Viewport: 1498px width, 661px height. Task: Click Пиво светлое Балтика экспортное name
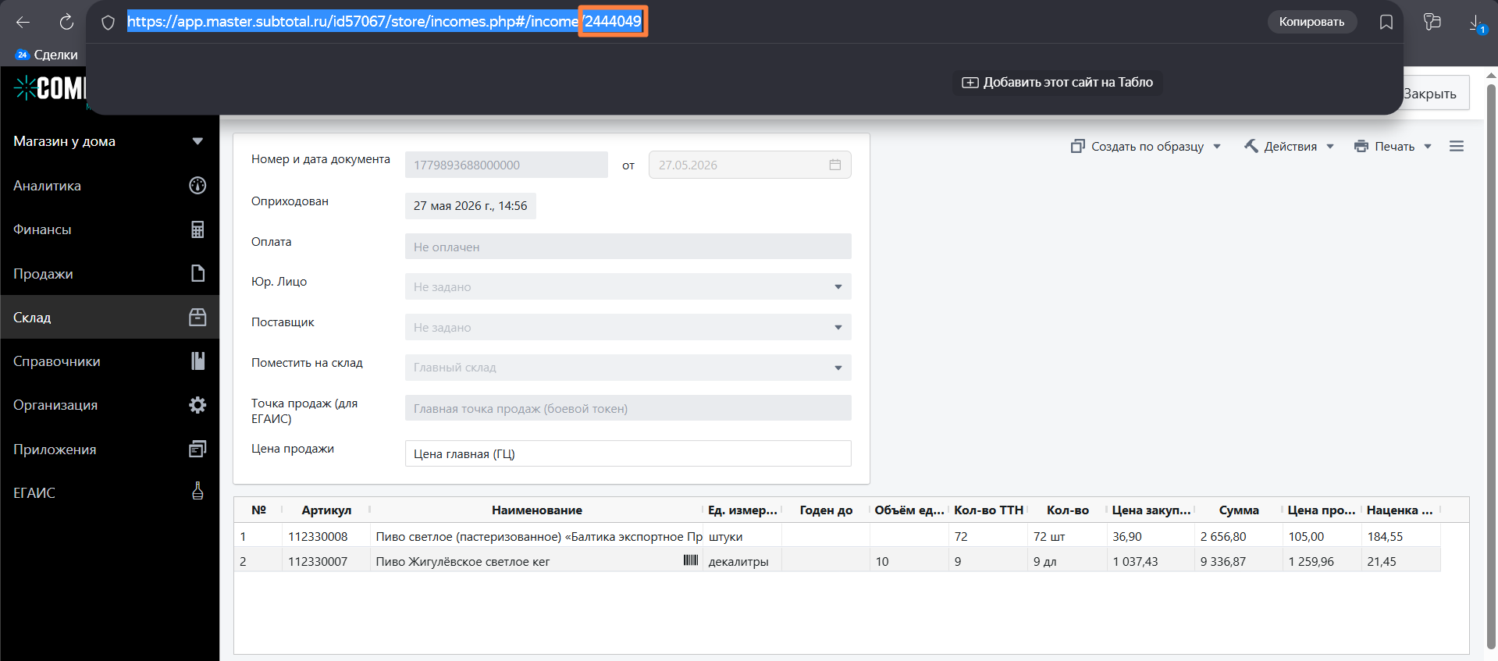pyautogui.click(x=539, y=536)
